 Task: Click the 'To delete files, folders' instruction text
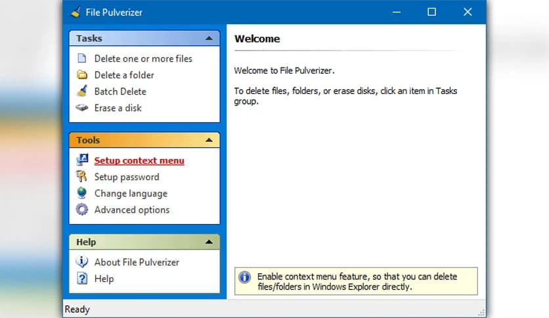coord(345,96)
